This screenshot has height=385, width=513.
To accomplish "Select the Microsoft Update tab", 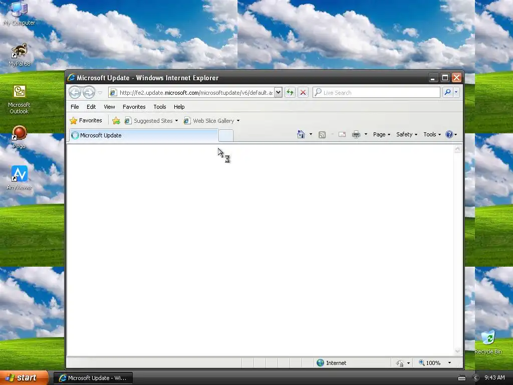I will pyautogui.click(x=144, y=135).
